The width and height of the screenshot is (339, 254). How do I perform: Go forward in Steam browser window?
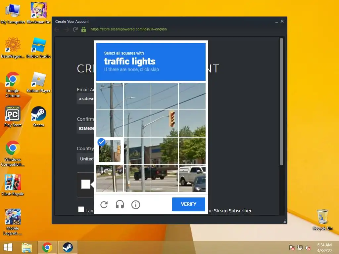(66, 29)
